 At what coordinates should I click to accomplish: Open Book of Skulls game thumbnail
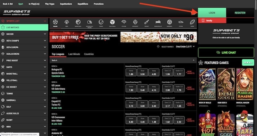point(207,84)
